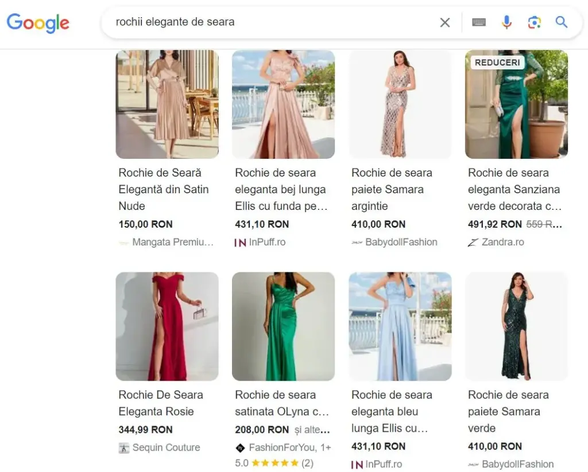
Task: Click the REDUCERI badge on the green dress
Action: pyautogui.click(x=497, y=62)
